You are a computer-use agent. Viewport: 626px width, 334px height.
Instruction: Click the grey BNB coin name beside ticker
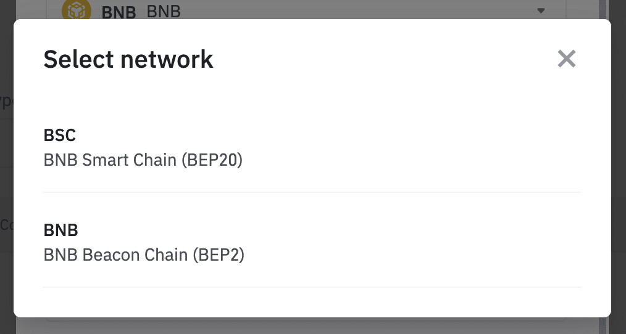[x=164, y=11]
